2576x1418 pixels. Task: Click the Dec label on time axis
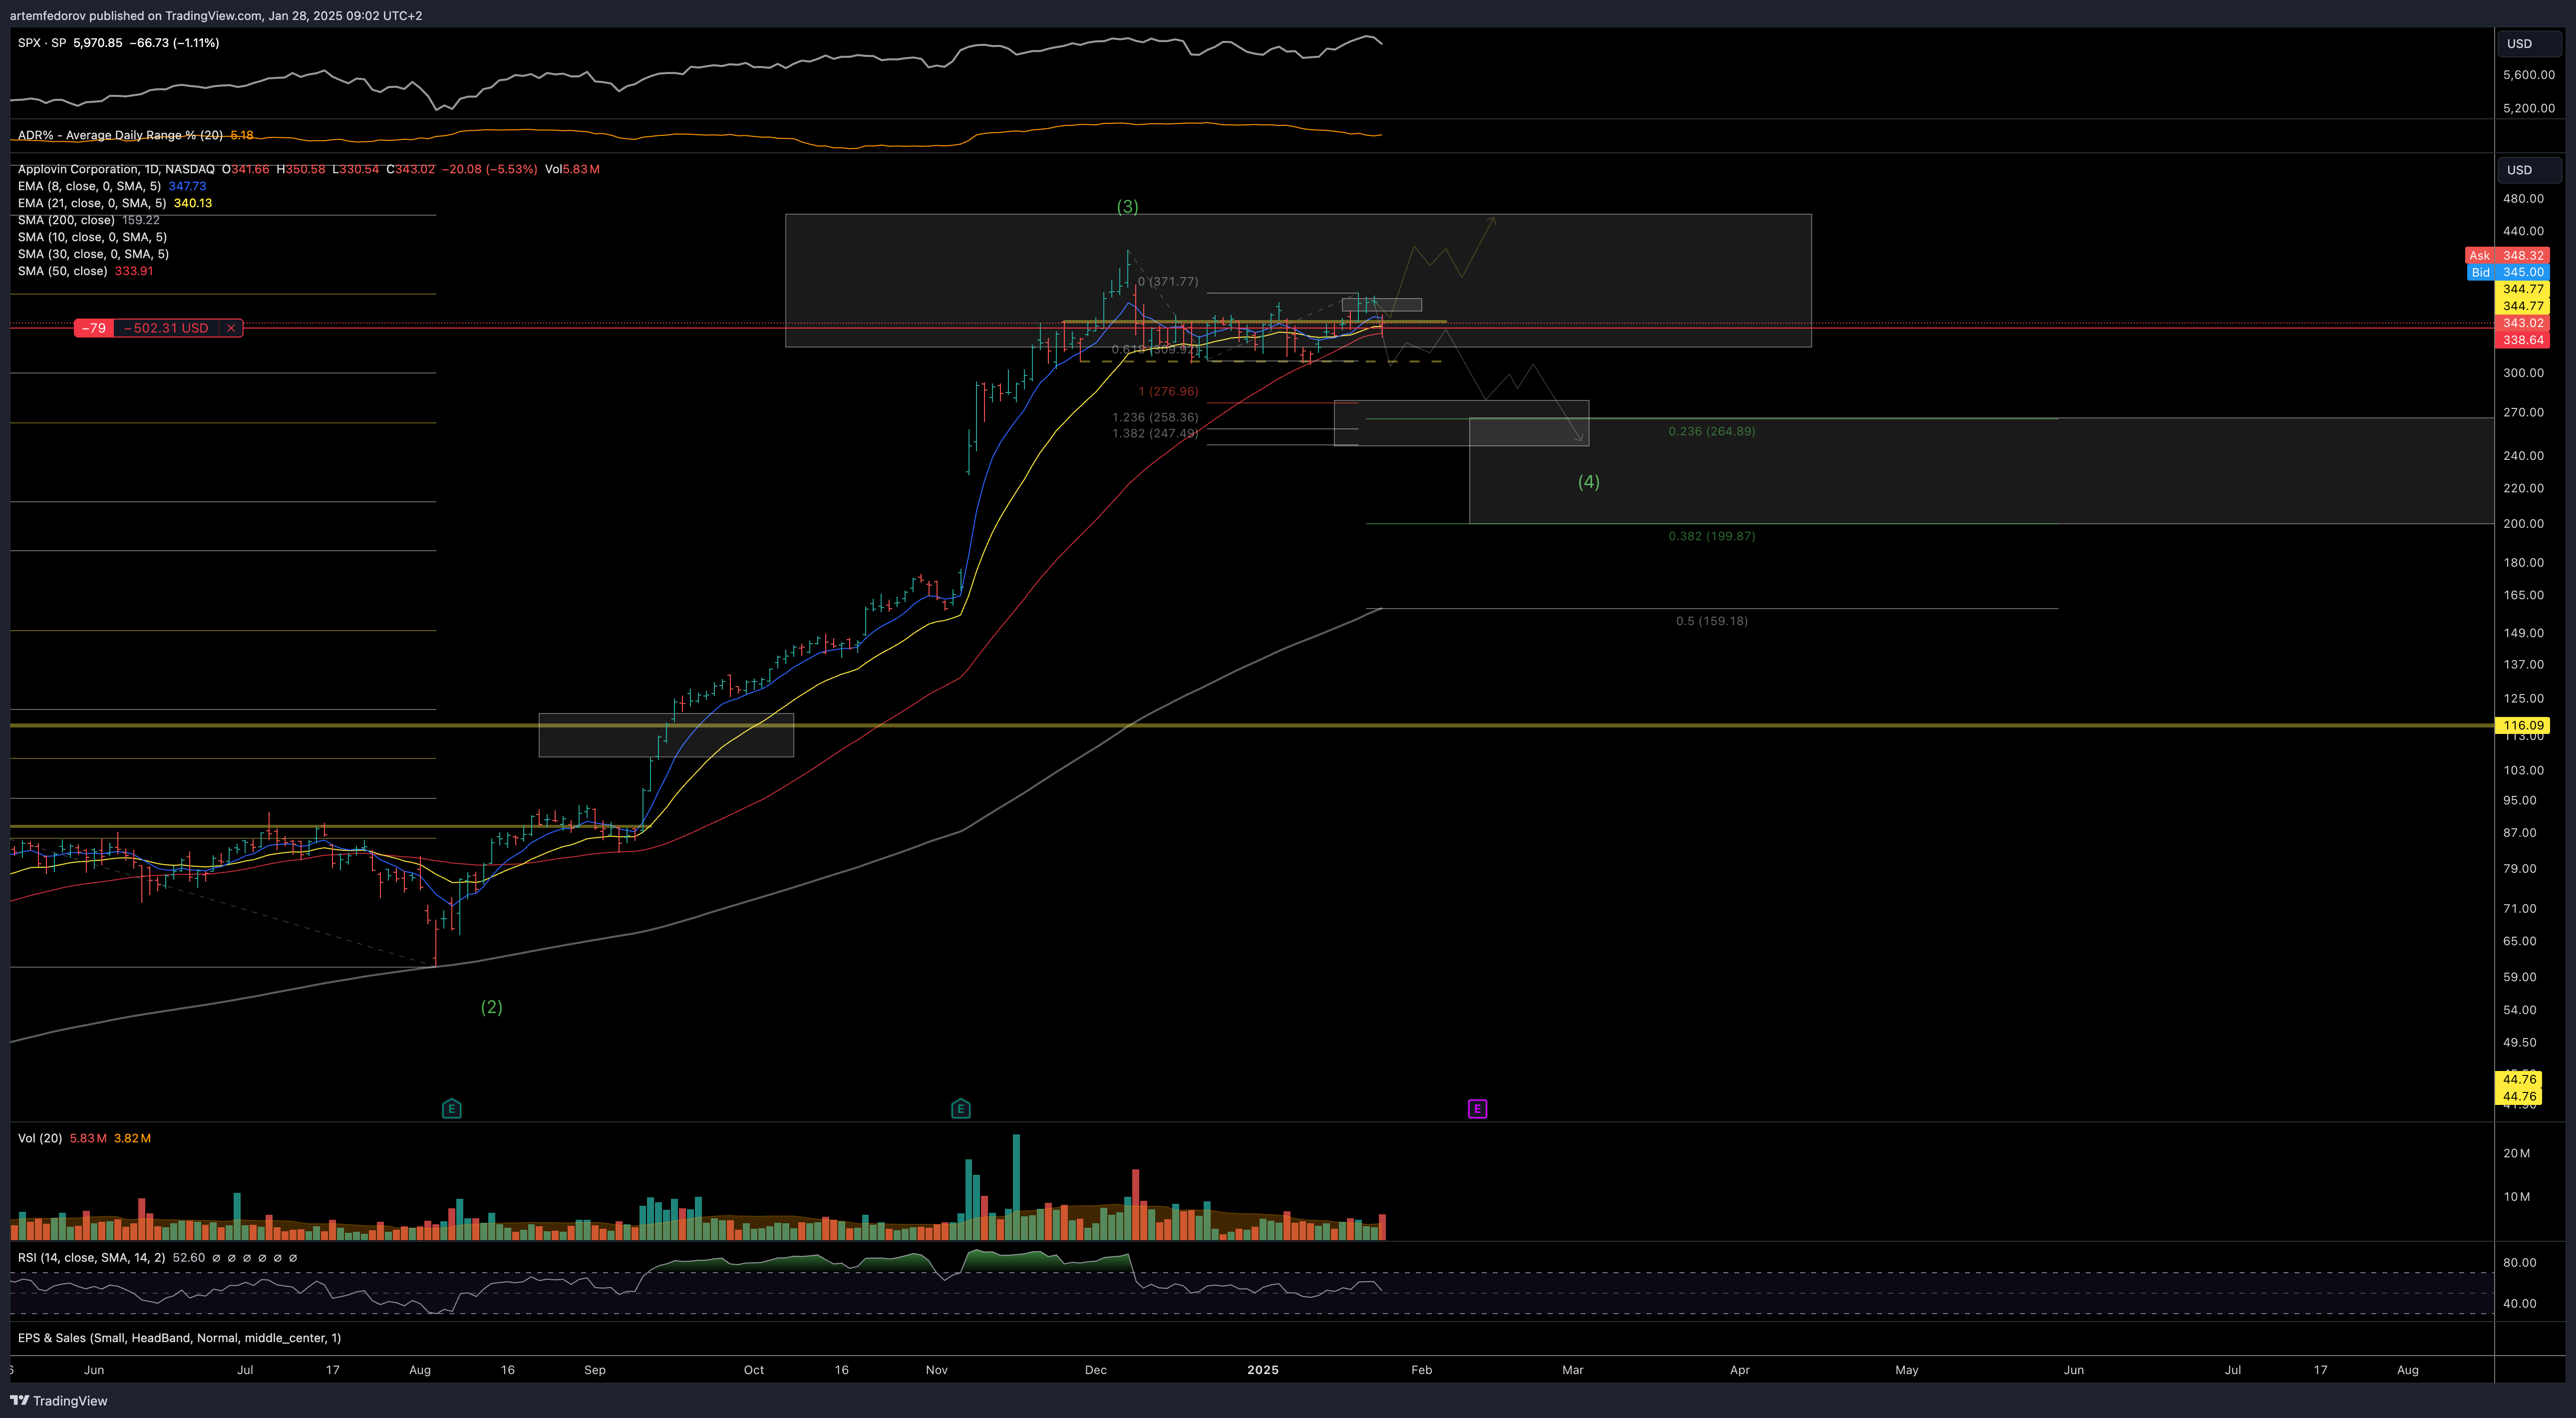[1096, 1370]
